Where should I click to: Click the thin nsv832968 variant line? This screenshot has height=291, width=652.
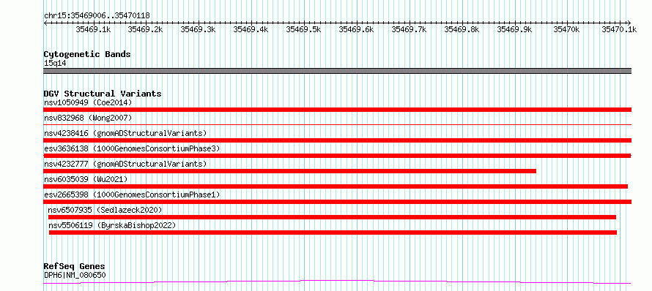(337, 124)
